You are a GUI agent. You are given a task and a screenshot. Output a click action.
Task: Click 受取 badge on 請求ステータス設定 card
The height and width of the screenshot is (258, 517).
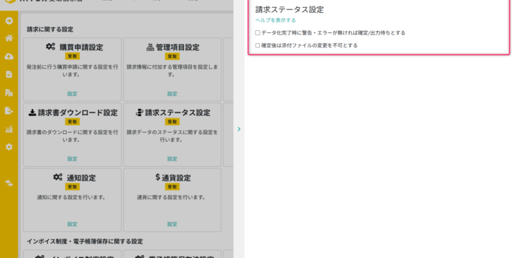pyautogui.click(x=172, y=122)
